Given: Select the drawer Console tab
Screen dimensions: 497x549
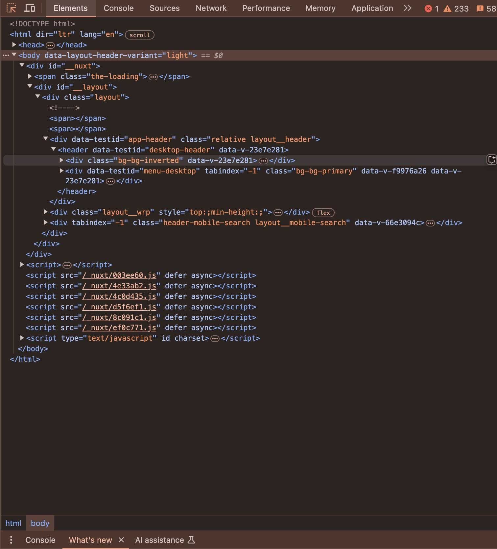Looking at the screenshot, I should point(40,540).
